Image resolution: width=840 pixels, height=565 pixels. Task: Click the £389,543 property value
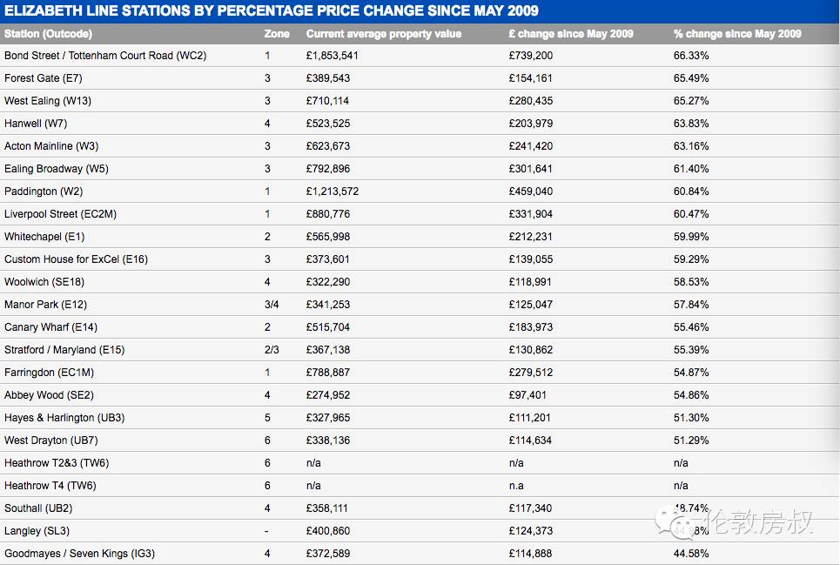coord(328,78)
